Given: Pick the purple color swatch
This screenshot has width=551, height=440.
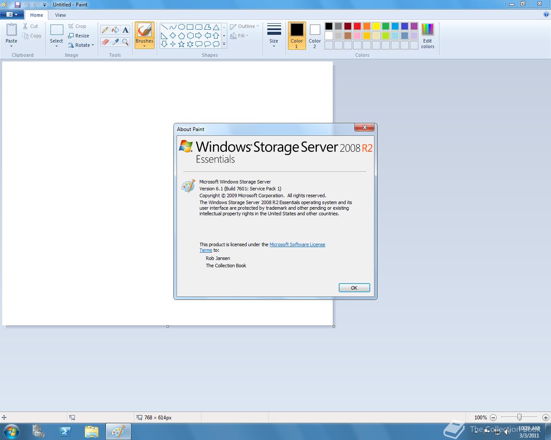Looking at the screenshot, I should click(414, 26).
